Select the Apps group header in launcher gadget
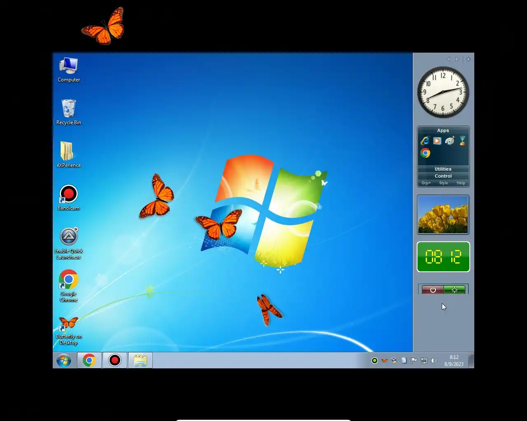This screenshot has height=421, width=527. click(x=443, y=130)
